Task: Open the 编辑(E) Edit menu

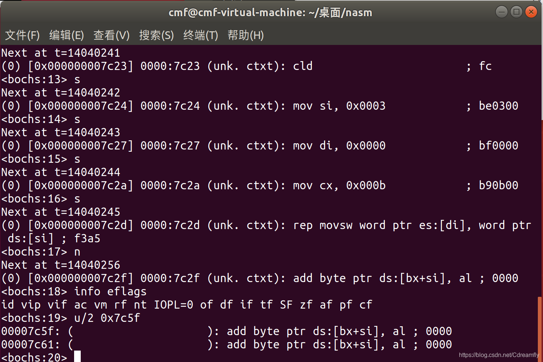Action: 67,35
